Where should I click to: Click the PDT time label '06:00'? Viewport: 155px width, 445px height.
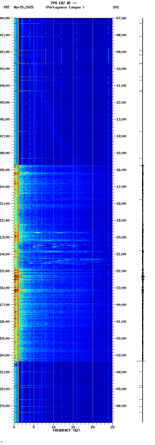pos(5,119)
